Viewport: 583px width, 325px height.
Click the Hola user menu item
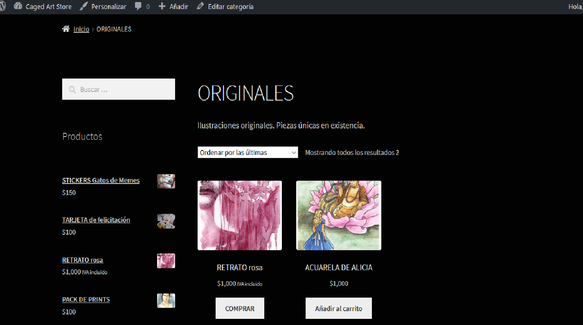pyautogui.click(x=575, y=7)
